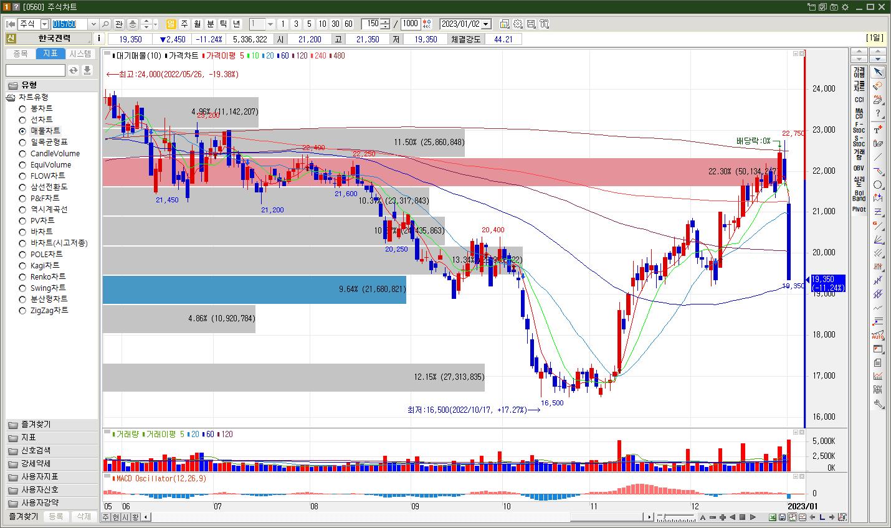Open the date 2023/01/02 dropdown

click(487, 24)
